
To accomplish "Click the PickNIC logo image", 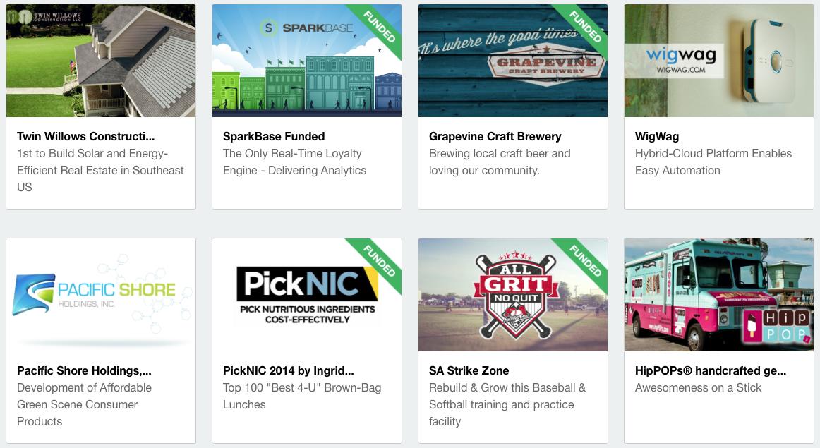I will point(307,295).
